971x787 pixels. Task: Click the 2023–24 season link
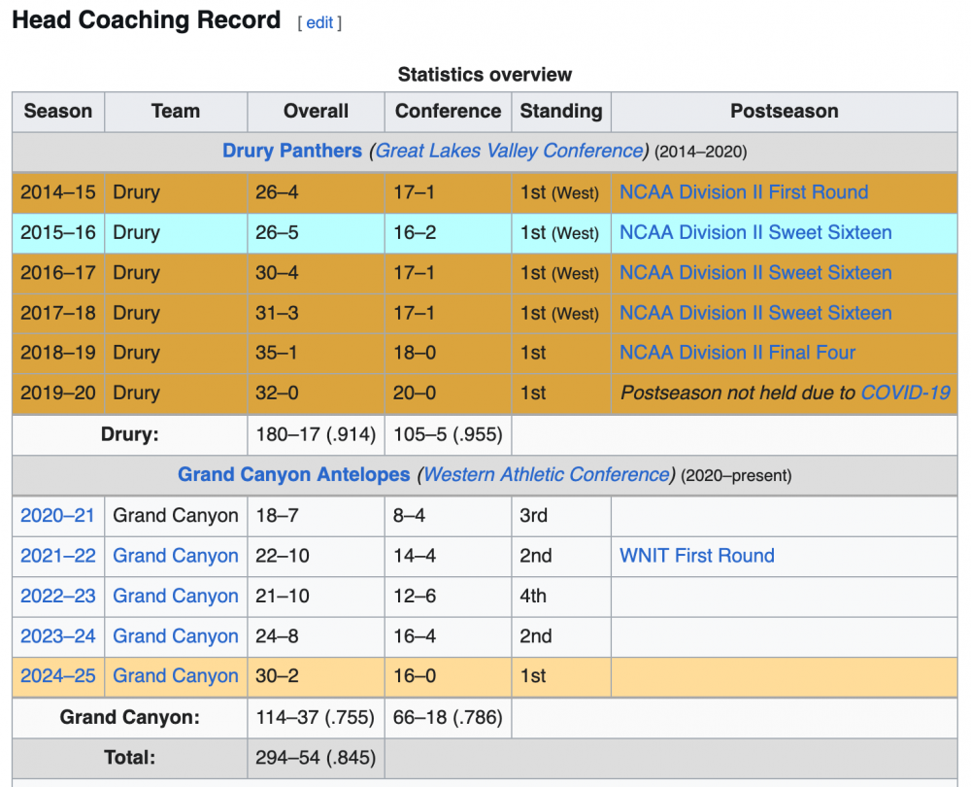pyautogui.click(x=58, y=636)
